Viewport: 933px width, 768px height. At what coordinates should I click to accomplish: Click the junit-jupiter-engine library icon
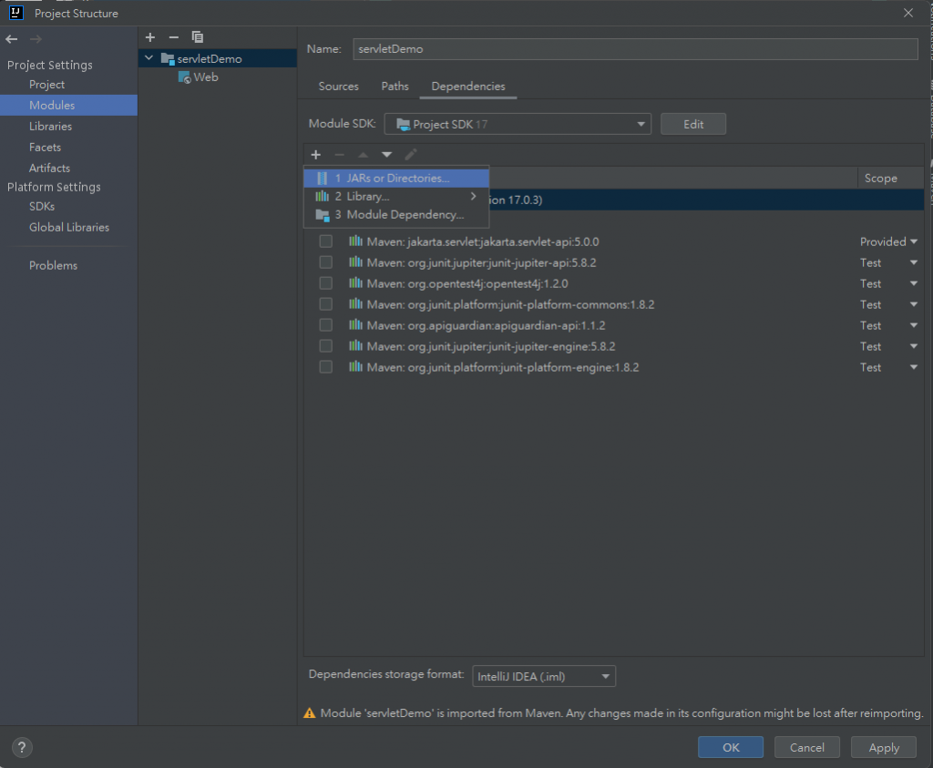point(356,345)
